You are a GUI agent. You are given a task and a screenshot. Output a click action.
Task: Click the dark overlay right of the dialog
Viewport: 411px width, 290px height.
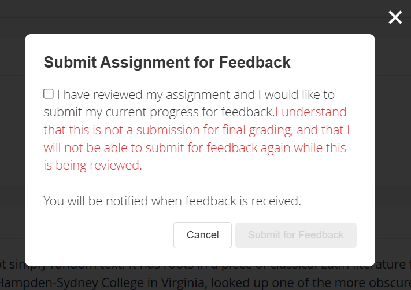point(393,145)
